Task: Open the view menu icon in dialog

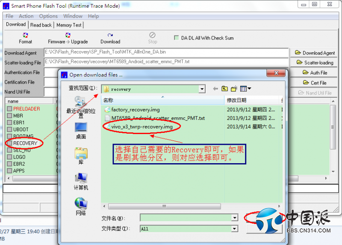Action: pos(245,89)
